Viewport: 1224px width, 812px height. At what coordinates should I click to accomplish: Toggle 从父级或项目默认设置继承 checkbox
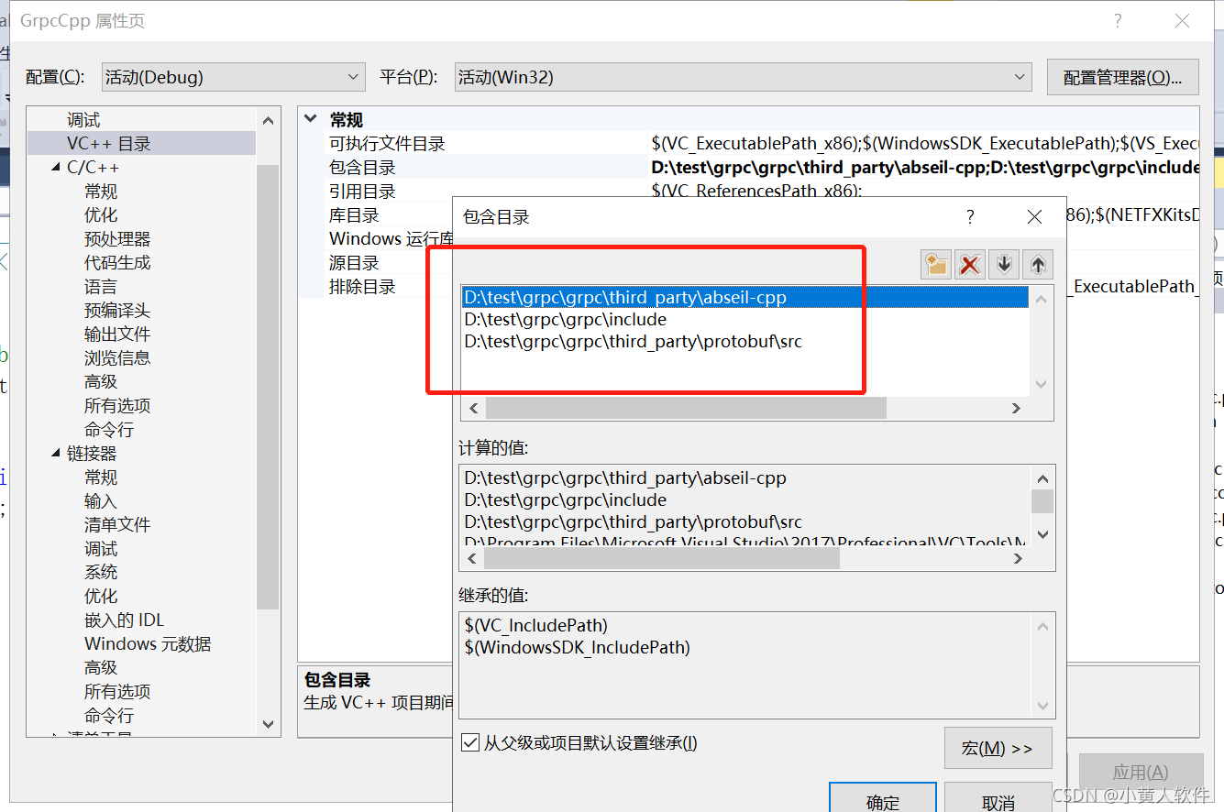pyautogui.click(x=472, y=745)
